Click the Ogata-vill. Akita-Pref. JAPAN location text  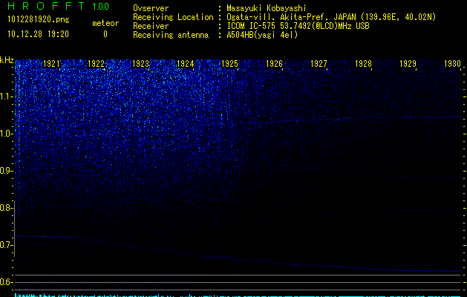(x=331, y=17)
